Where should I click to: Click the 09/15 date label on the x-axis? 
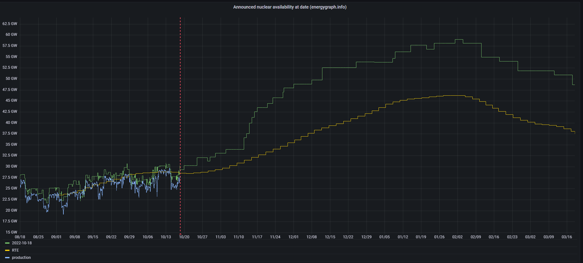(x=93, y=237)
